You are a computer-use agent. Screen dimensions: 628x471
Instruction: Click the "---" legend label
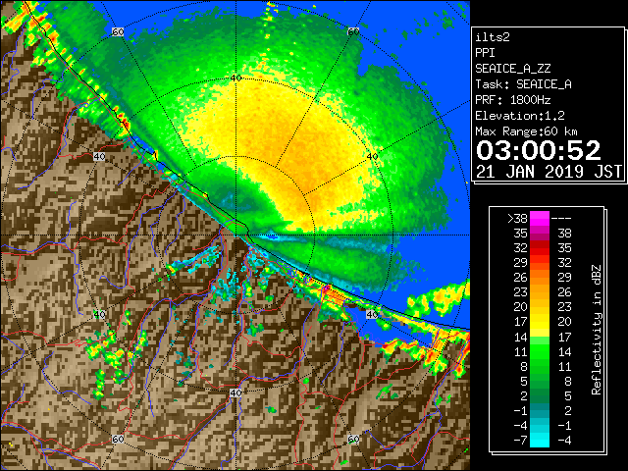561,219
